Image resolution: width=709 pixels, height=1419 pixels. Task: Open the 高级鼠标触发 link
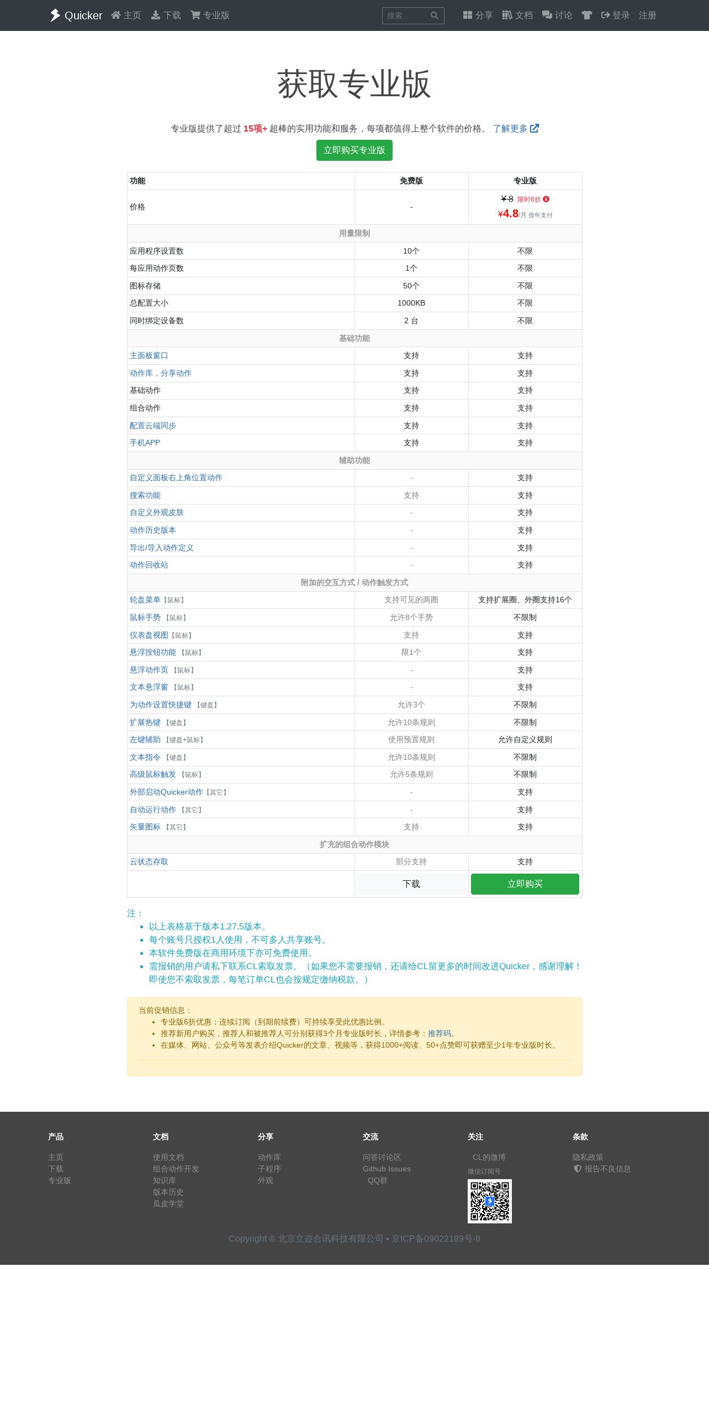[153, 775]
